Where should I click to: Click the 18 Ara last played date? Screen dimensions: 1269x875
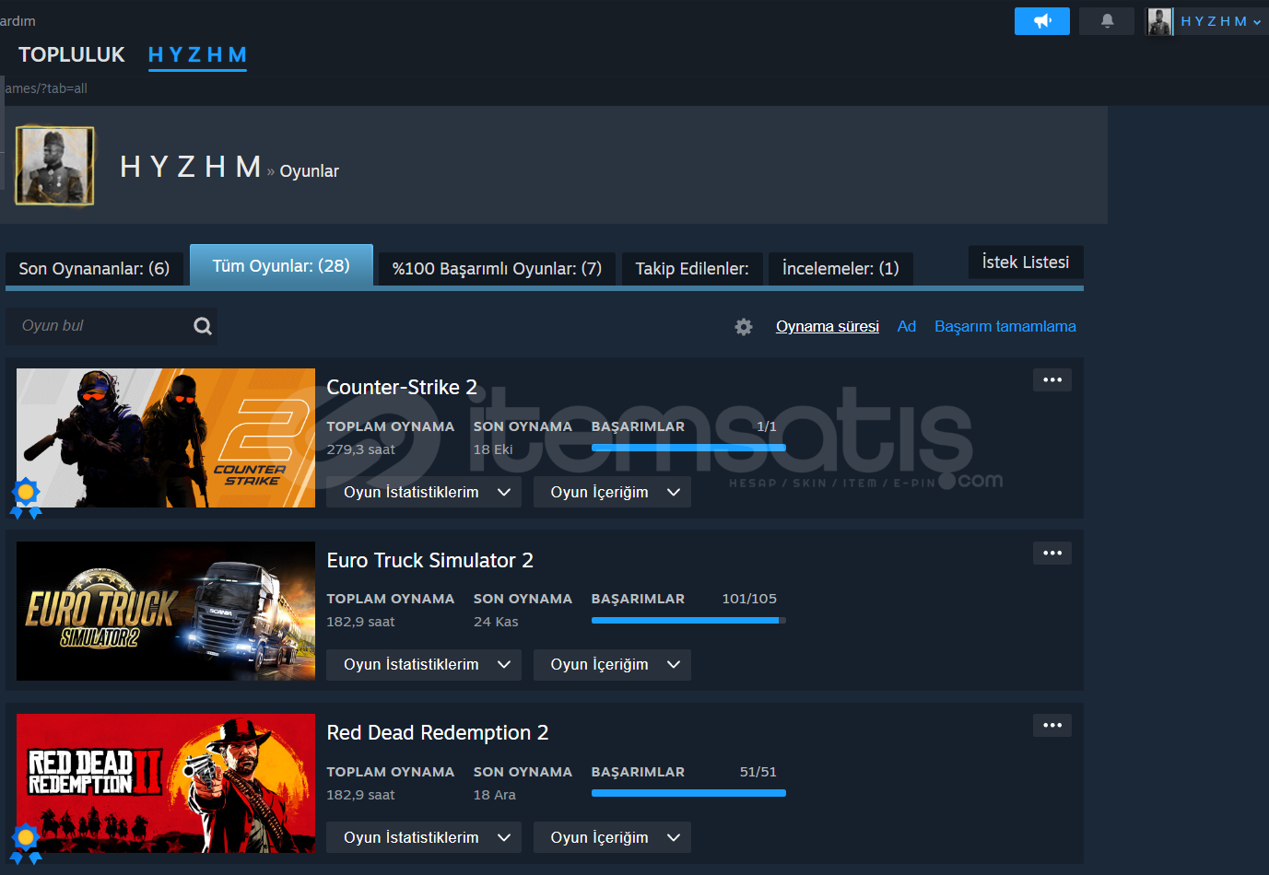[495, 795]
